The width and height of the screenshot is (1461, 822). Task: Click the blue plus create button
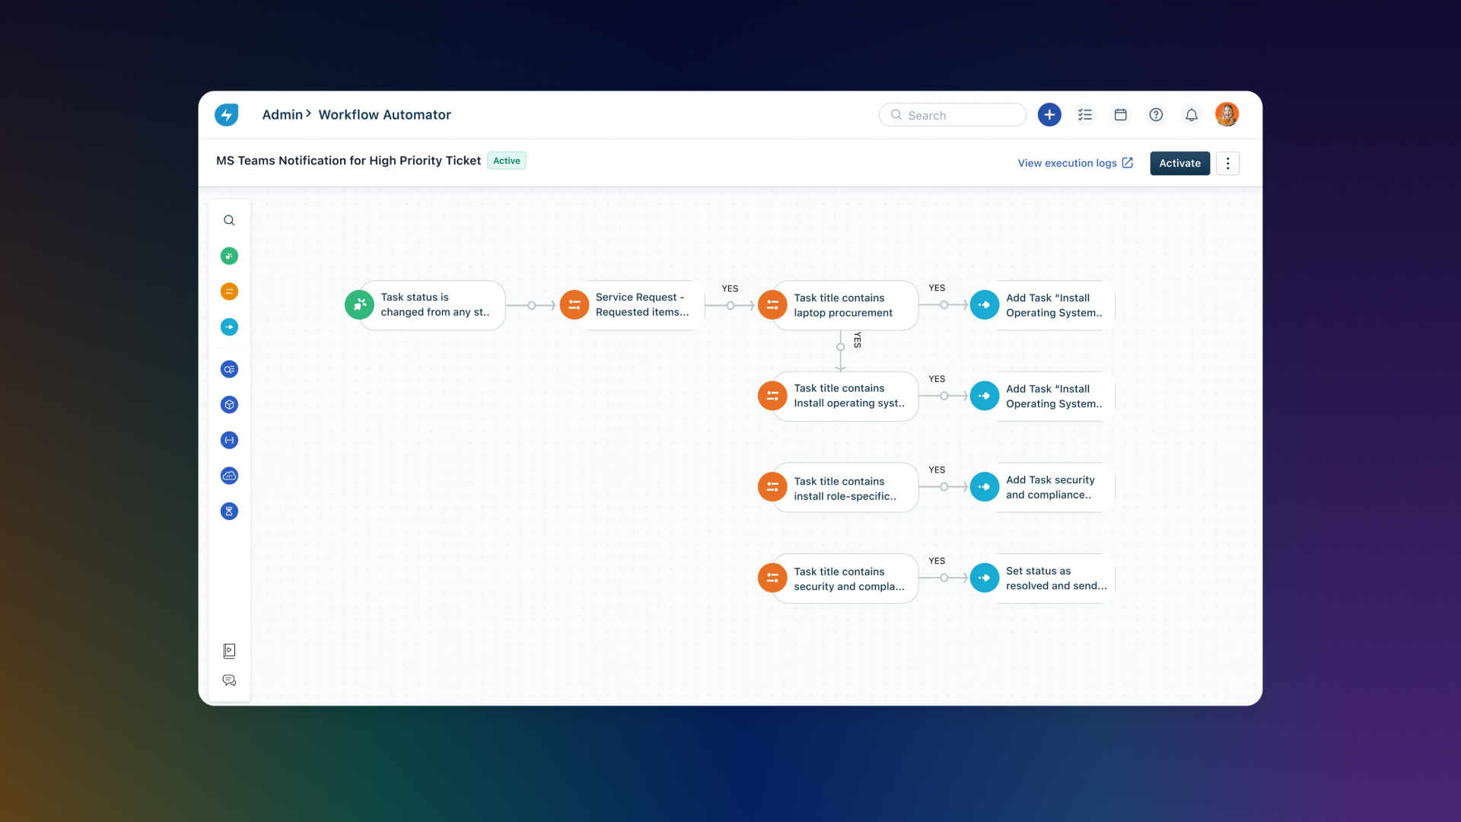pyautogui.click(x=1049, y=114)
